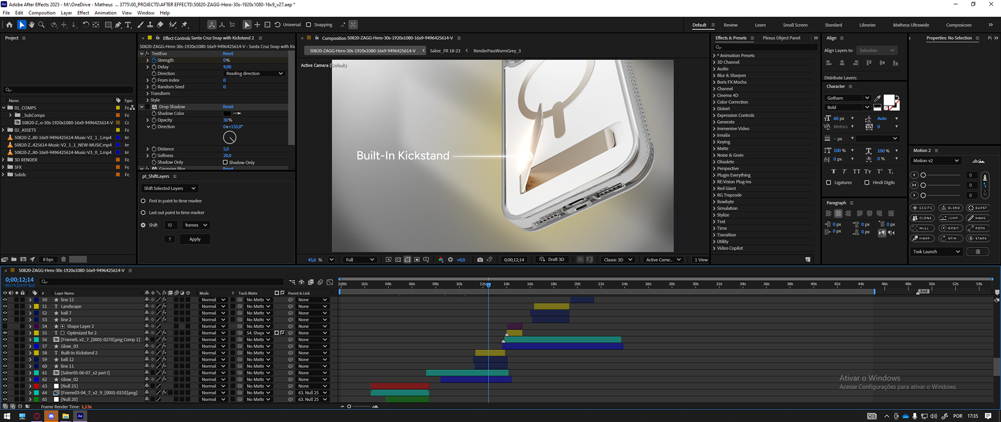This screenshot has height=422, width=1001.
Task: Select the Hand tool in toolbar
Action: pos(31,24)
